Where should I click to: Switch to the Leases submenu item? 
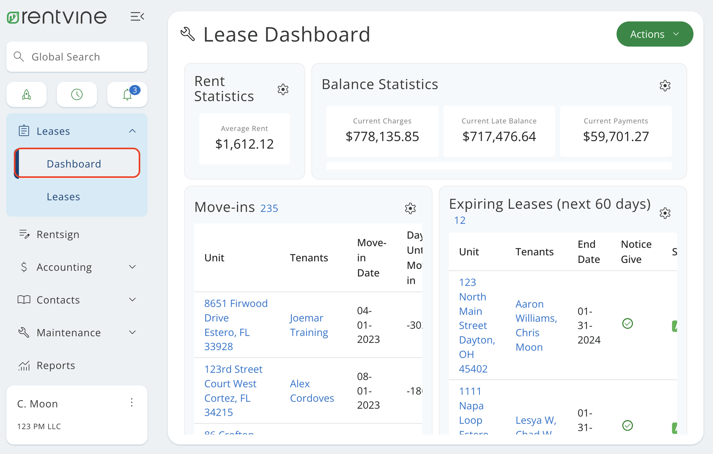click(x=63, y=196)
